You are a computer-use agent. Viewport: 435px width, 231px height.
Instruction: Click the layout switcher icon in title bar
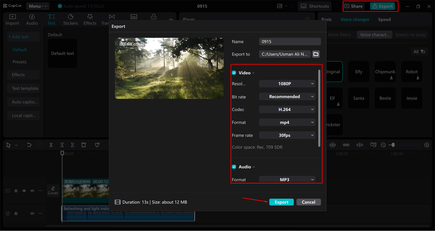pos(280,6)
